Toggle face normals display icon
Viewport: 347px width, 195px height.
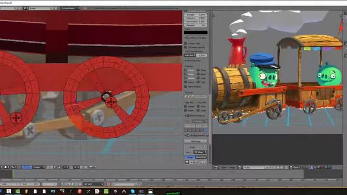tap(193, 96)
